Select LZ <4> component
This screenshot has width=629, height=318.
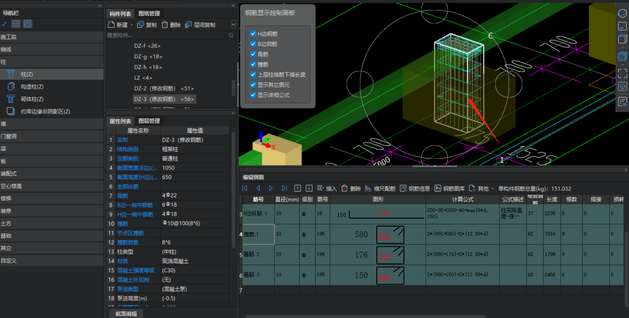click(x=143, y=78)
